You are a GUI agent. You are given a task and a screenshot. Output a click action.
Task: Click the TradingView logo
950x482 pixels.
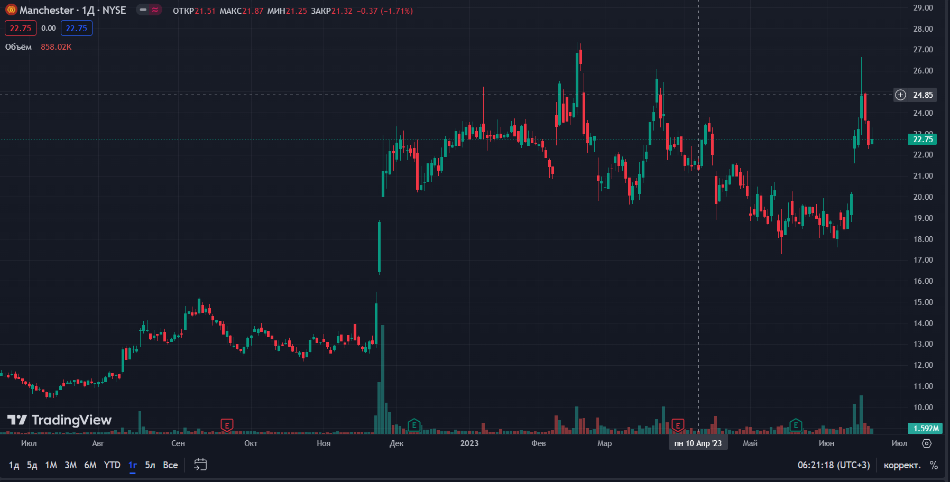(59, 420)
